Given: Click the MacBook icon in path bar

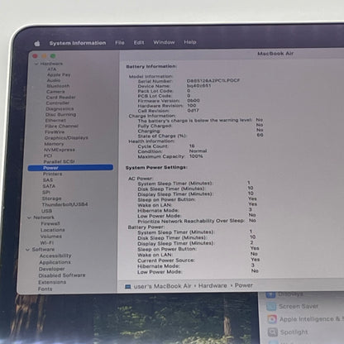Looking at the screenshot, I should coord(127,287).
